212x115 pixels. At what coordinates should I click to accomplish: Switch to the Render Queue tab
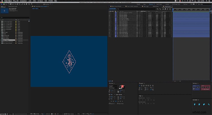tap(156, 6)
